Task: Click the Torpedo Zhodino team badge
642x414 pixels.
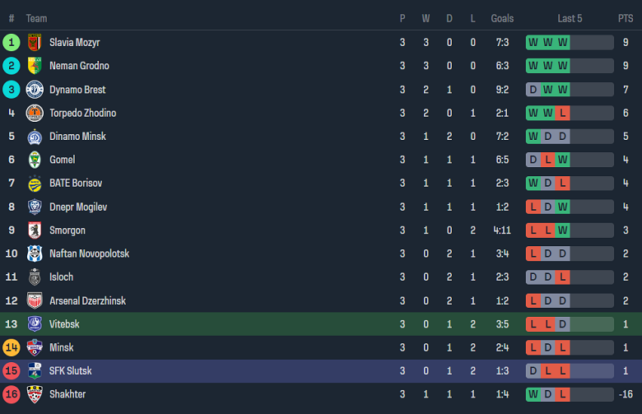Action: coord(35,113)
